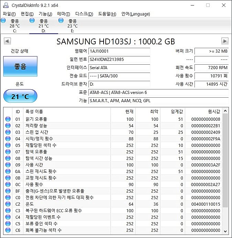Click the buffer size field >= 32 MB
Image resolution: width=232 pixels, height=238 pixels.
(x=211, y=51)
